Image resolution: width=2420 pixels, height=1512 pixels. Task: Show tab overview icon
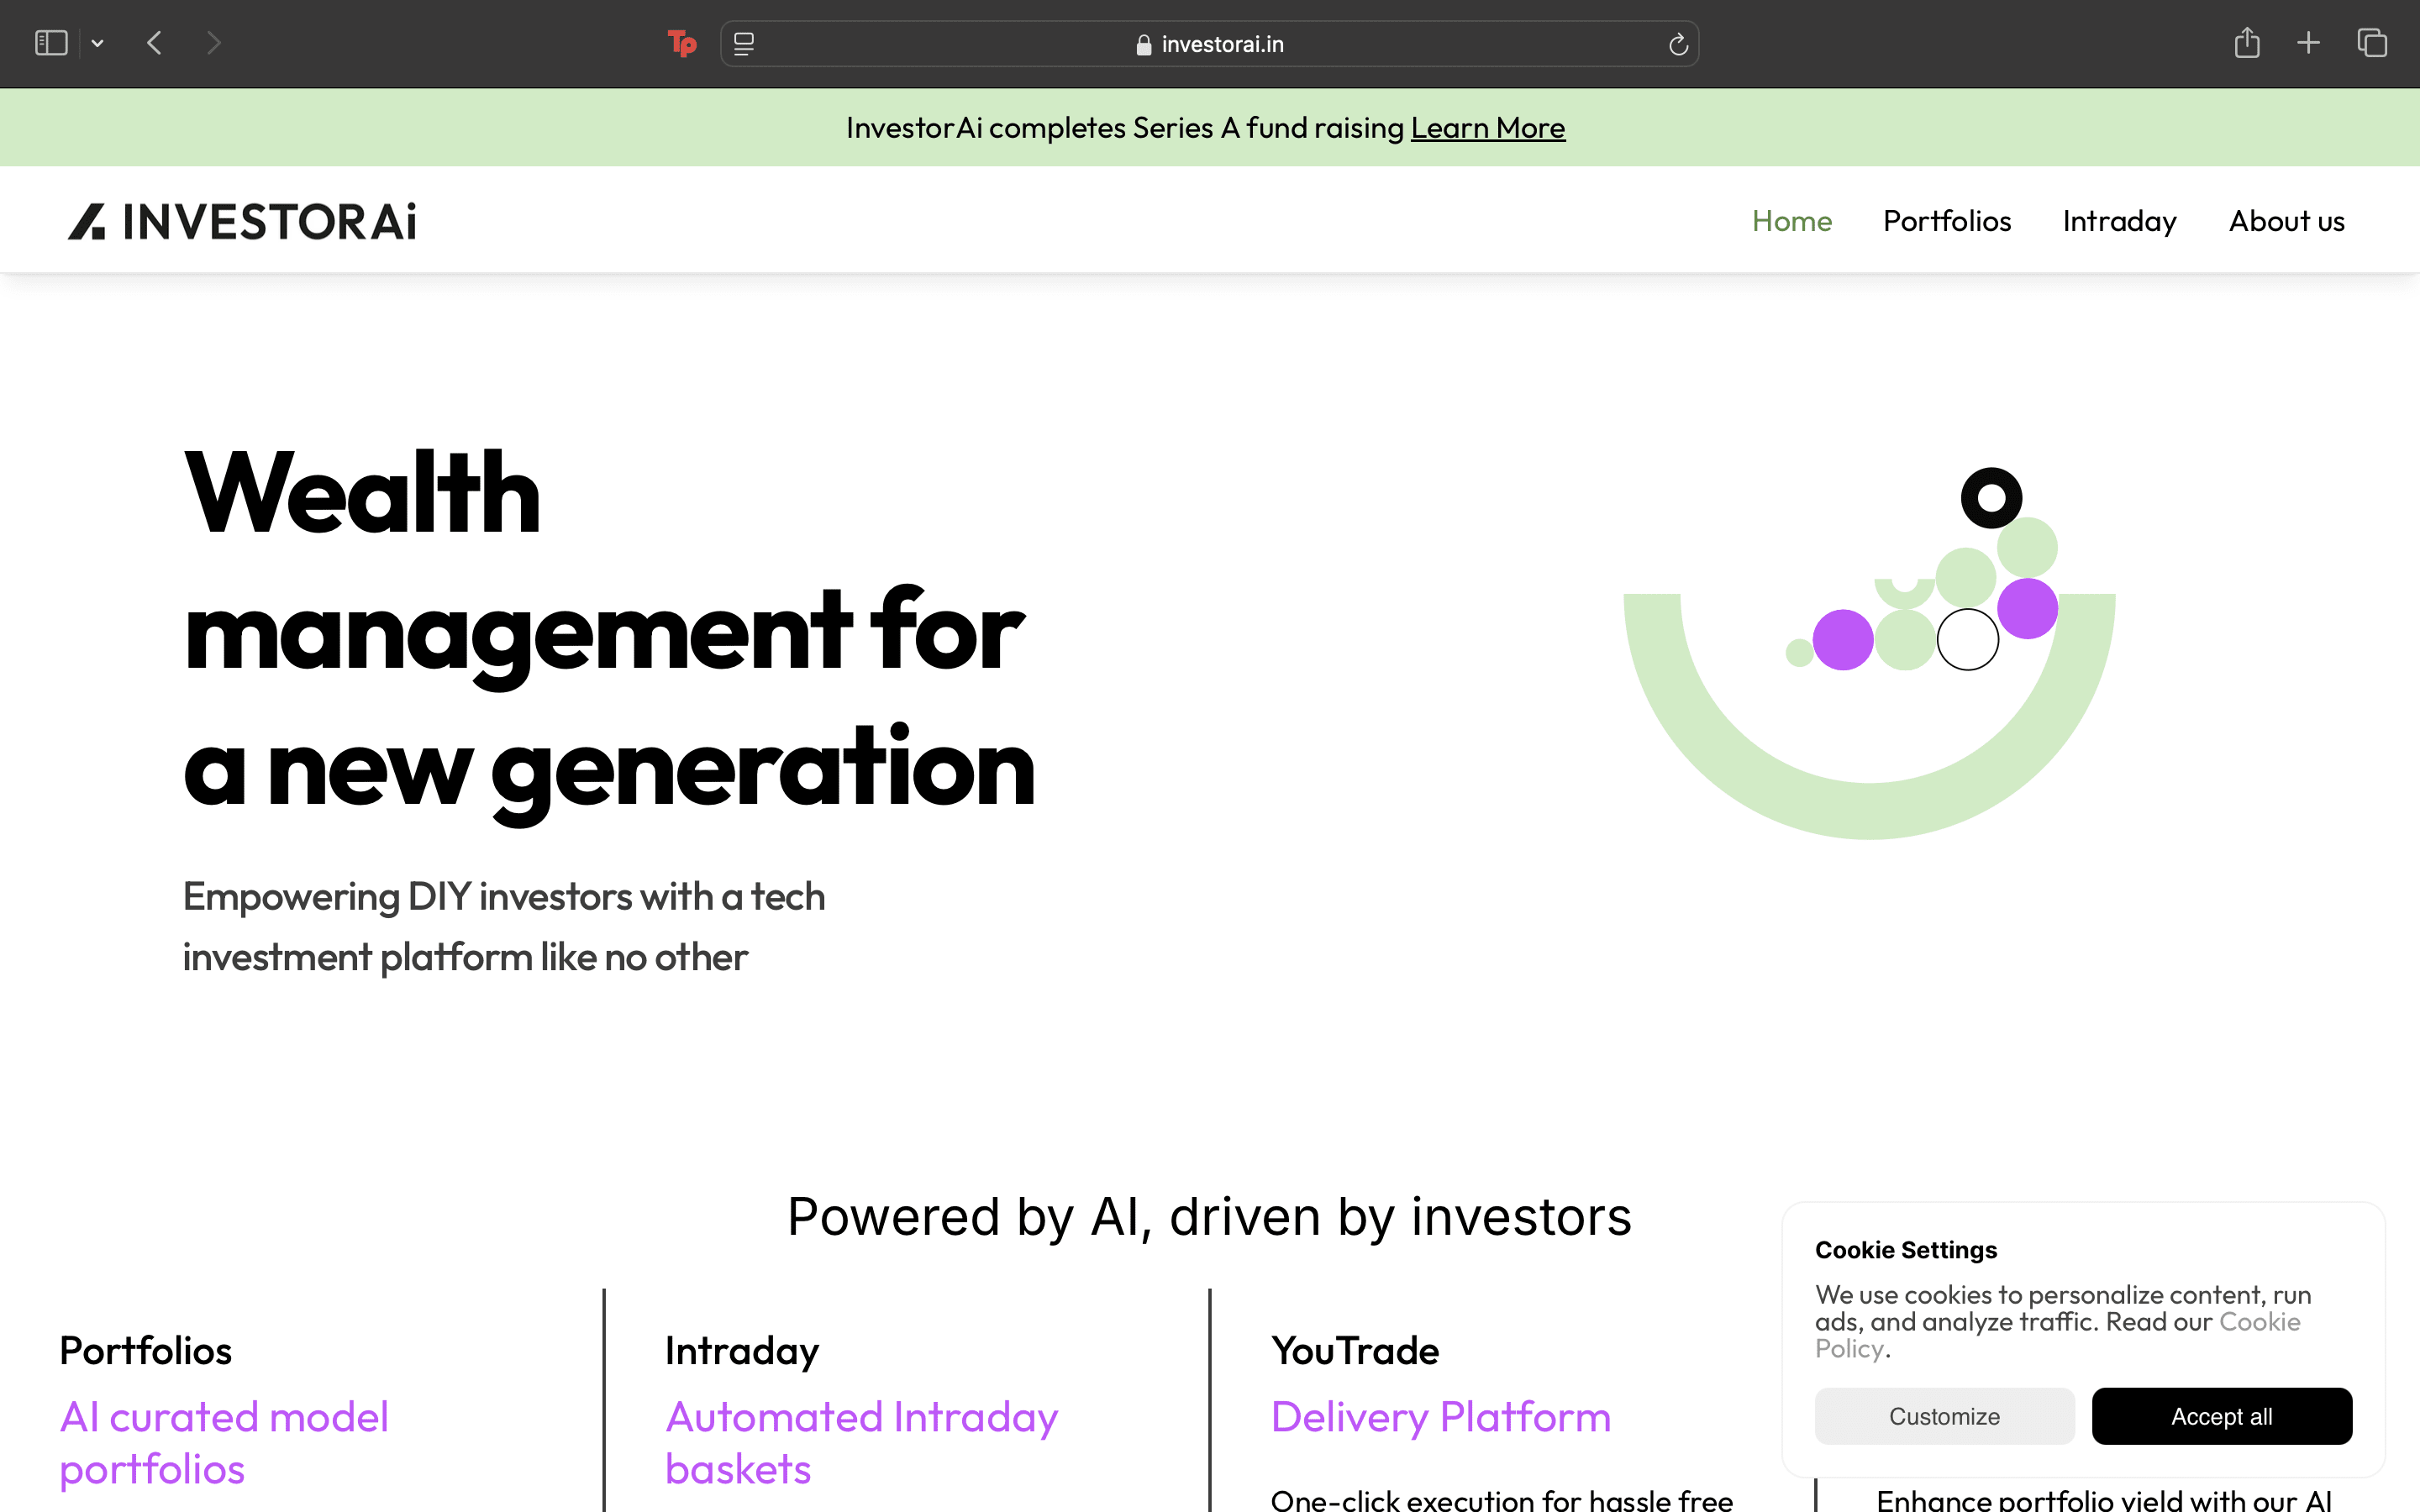click(2372, 43)
